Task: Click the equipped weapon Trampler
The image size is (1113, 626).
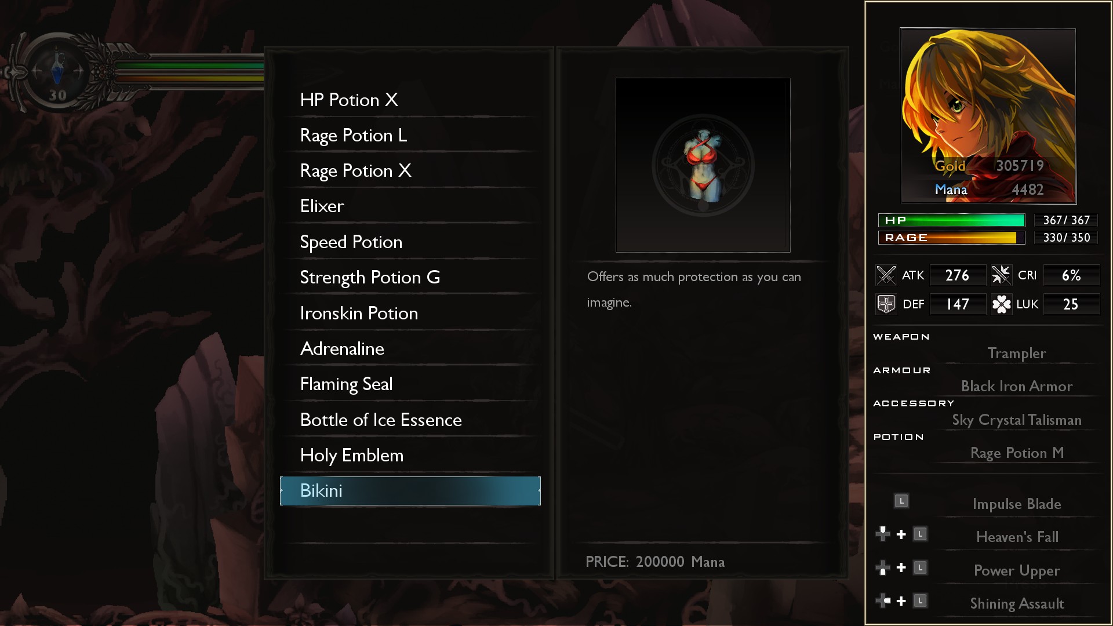Action: 1017,353
